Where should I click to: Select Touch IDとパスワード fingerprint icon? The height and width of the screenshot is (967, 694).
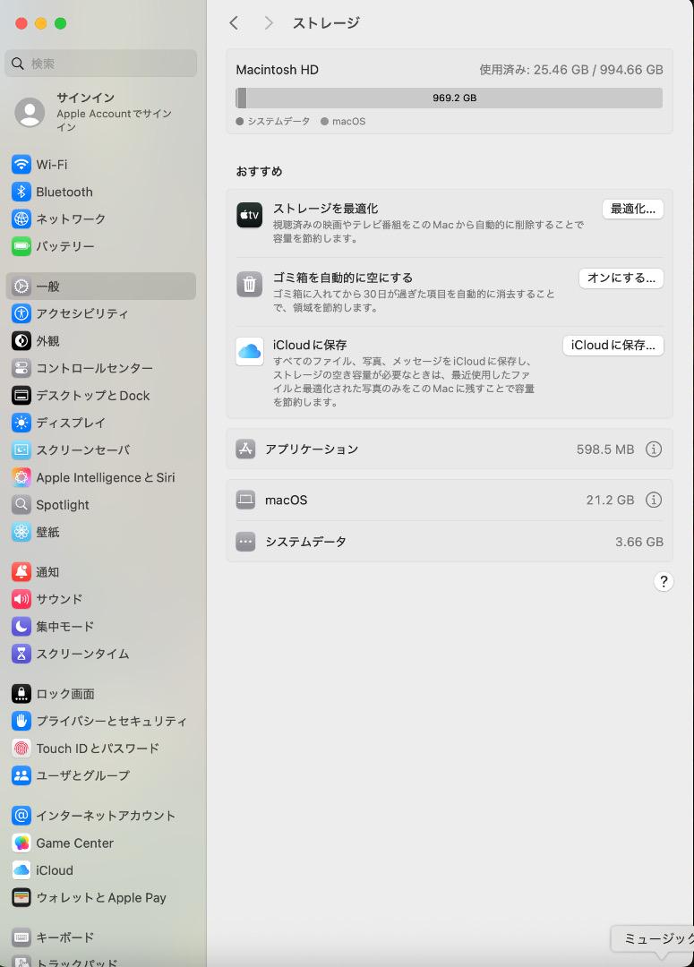[21, 748]
